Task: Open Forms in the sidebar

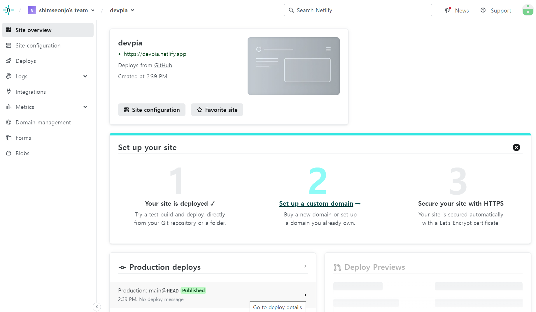Action: pos(23,138)
